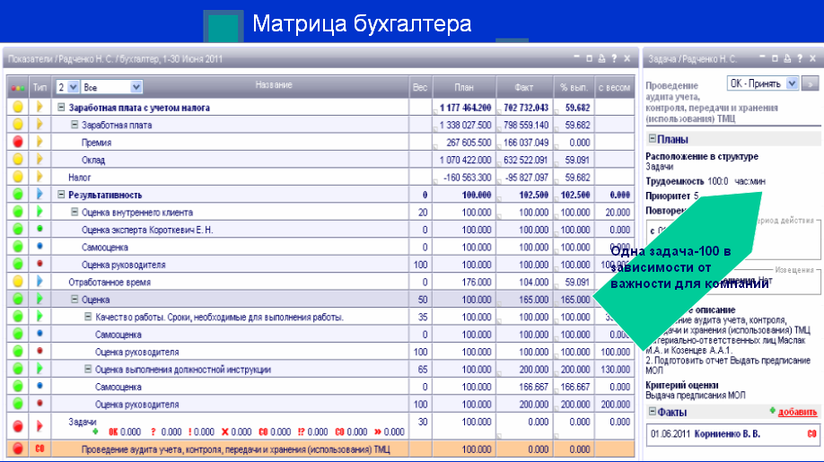Click the CO icon in the orange task row
Image resolution: width=824 pixels, height=462 pixels.
pyautogui.click(x=39, y=449)
